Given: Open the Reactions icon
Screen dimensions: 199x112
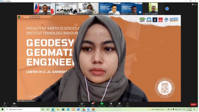Looking at the screenshot, I should click(x=119, y=104).
